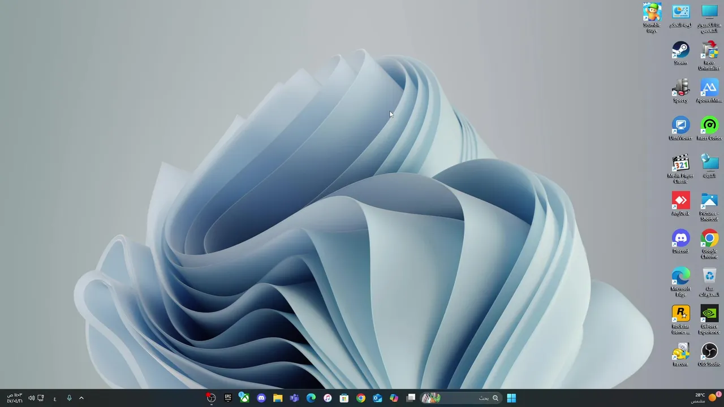The width and height of the screenshot is (724, 407).
Task: Open Epic Games Launcher on taskbar
Action: tap(228, 398)
